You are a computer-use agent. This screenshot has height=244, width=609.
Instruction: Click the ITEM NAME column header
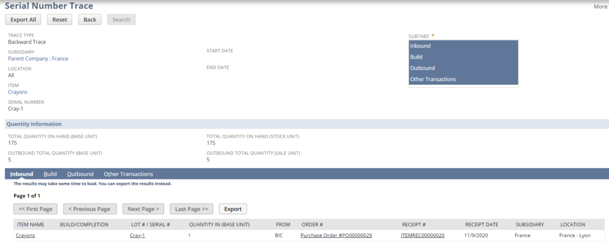coord(31,224)
